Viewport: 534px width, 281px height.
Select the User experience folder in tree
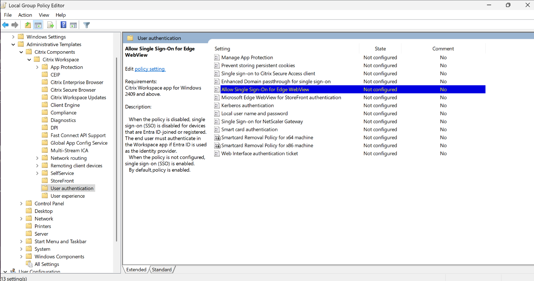click(68, 196)
